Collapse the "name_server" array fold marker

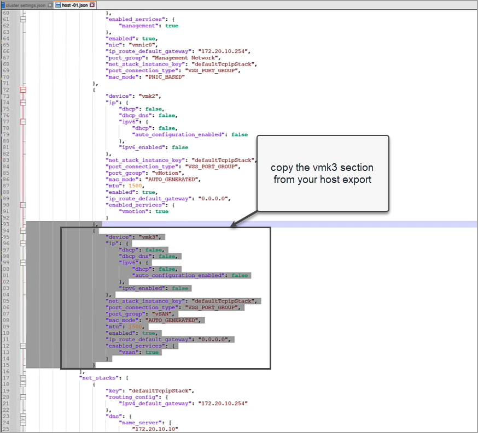[x=23, y=423]
